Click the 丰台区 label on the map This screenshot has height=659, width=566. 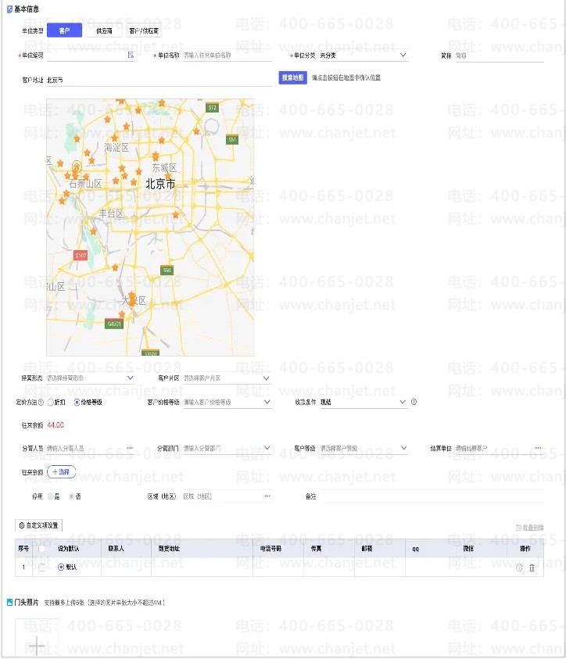111,213
